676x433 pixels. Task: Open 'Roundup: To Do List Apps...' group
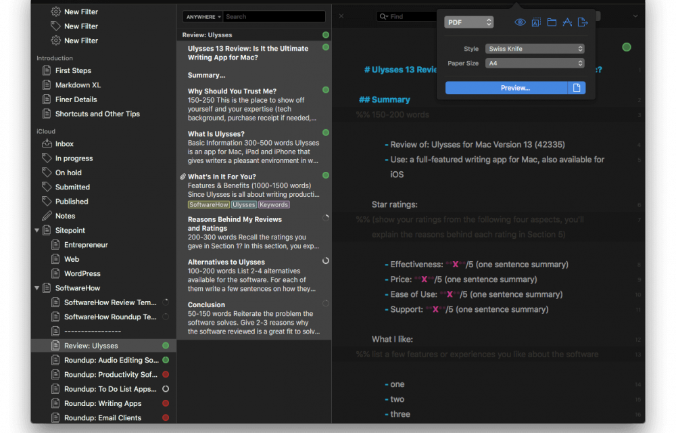click(x=103, y=389)
